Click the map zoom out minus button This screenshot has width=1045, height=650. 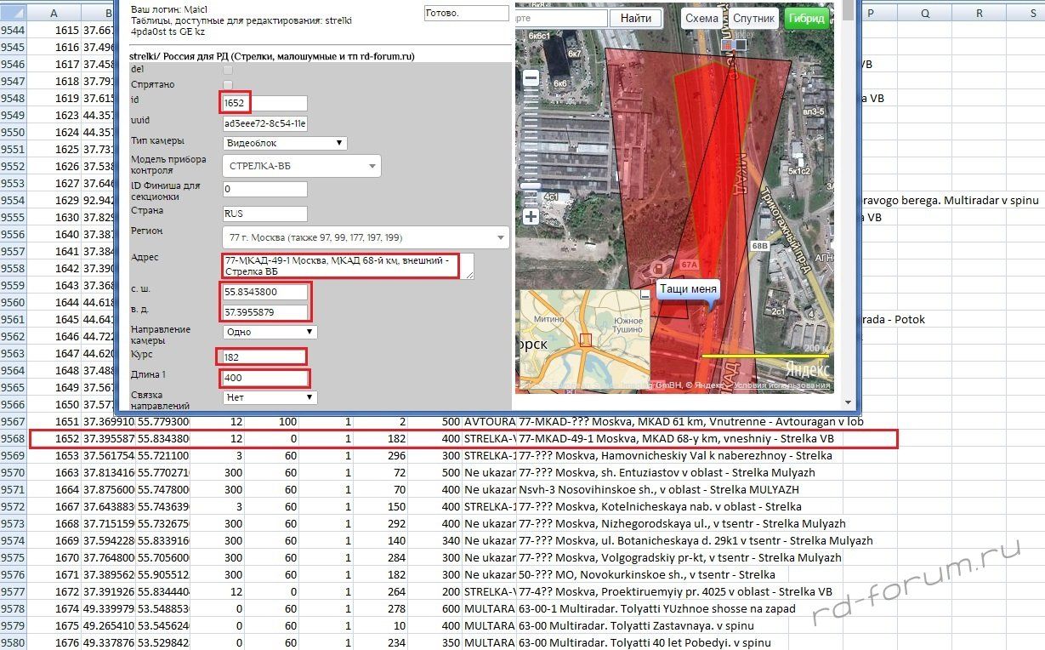coord(531,78)
